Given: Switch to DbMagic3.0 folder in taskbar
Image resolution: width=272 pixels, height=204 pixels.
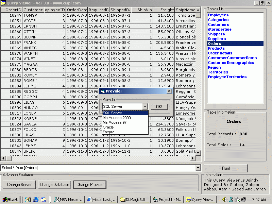Looking at the screenshot, I should pos(134,200).
